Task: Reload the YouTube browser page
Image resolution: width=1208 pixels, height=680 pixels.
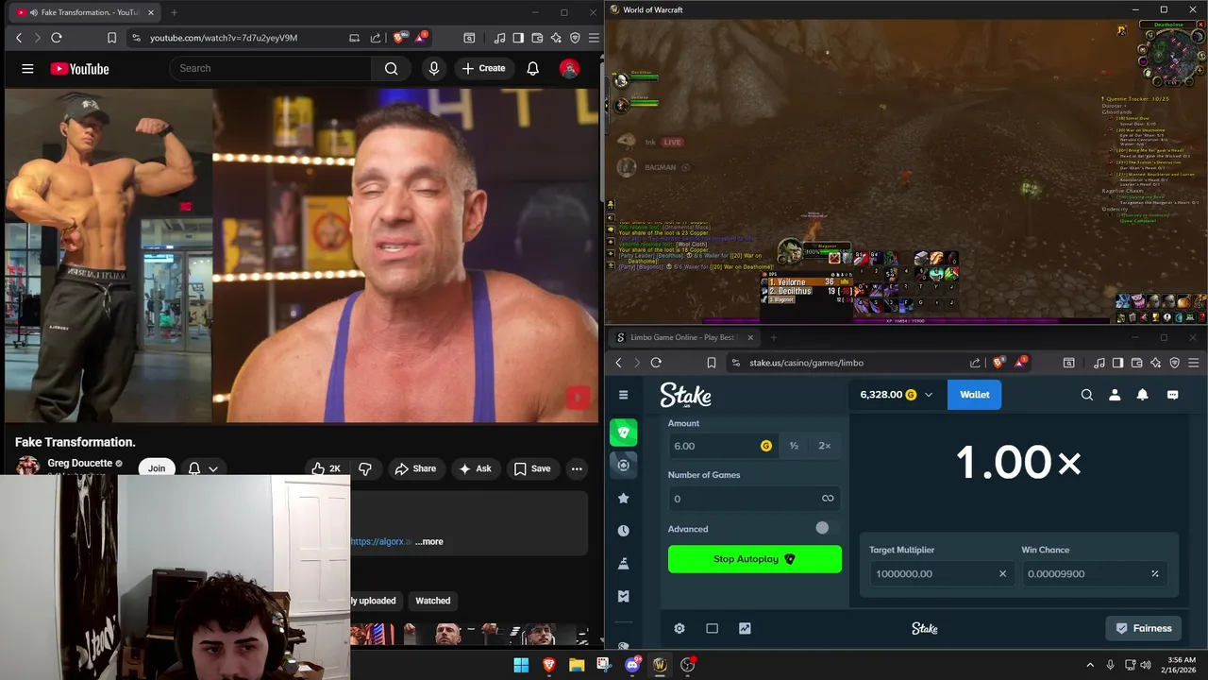Action: [57, 38]
